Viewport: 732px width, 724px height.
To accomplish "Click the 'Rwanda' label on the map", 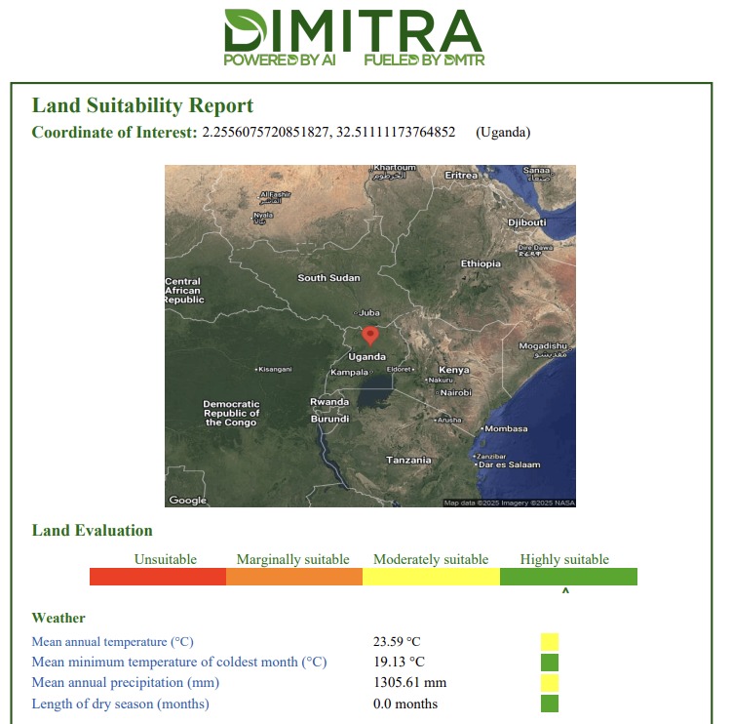I will pyautogui.click(x=329, y=402).
